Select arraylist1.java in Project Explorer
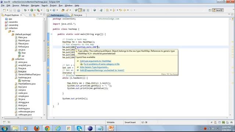 (25, 65)
